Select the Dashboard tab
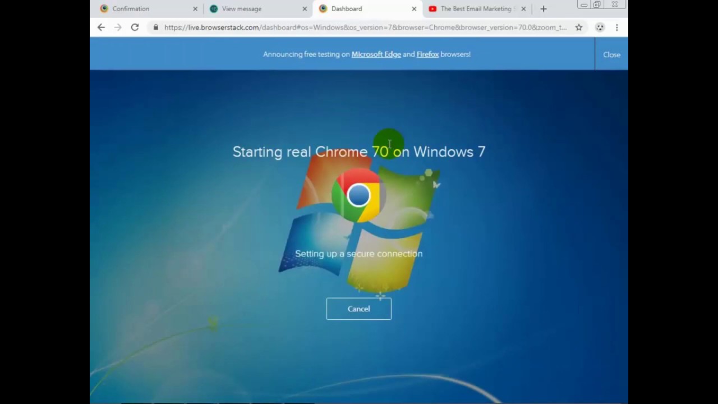 367,9
